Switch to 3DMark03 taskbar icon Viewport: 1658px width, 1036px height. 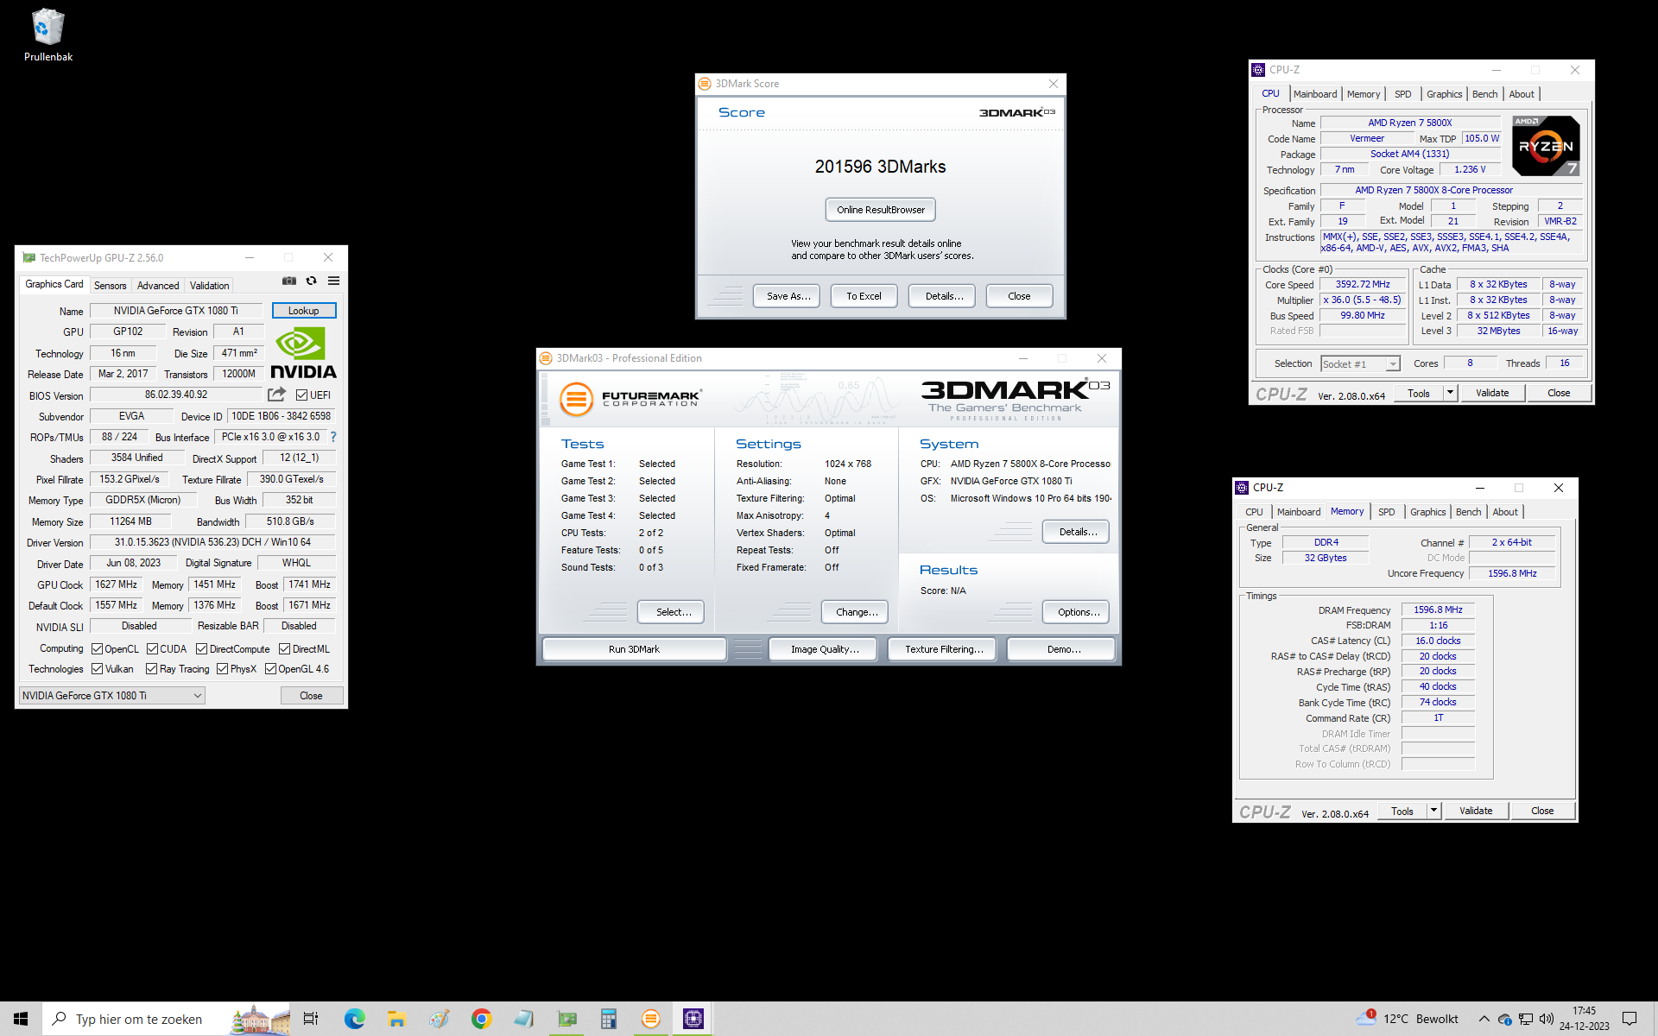tap(651, 1019)
